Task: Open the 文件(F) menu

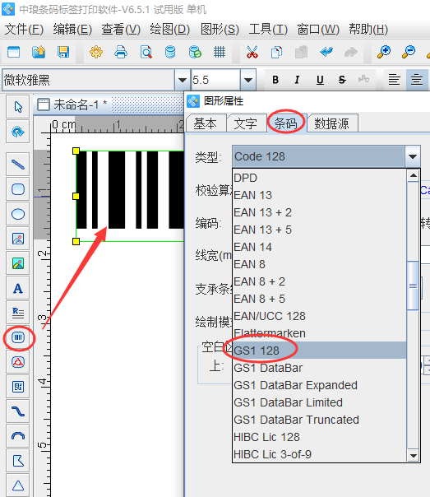Action: coord(24,30)
